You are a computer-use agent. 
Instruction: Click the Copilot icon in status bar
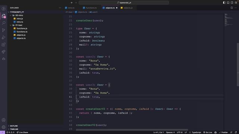tap(215, 133)
